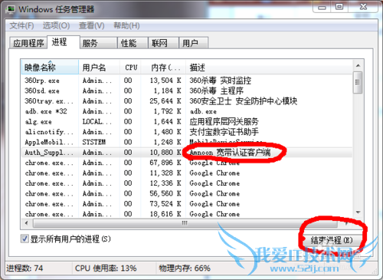Click the vertical scrollbar down arrow

pyautogui.click(x=358, y=212)
